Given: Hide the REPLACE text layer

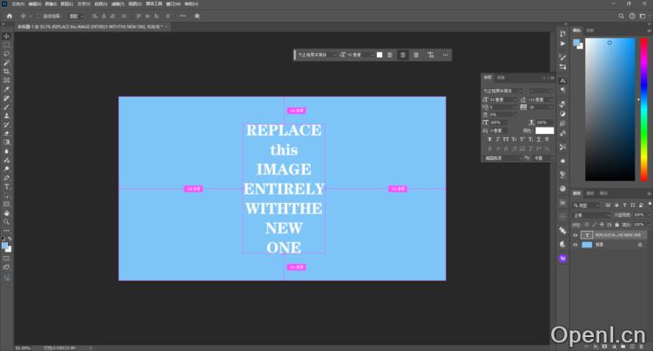Looking at the screenshot, I should (575, 235).
